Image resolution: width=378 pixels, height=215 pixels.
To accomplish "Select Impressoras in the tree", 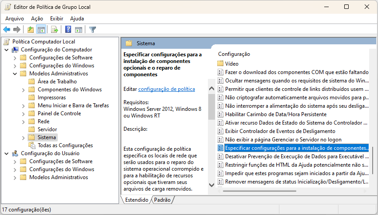I will tap(52, 98).
